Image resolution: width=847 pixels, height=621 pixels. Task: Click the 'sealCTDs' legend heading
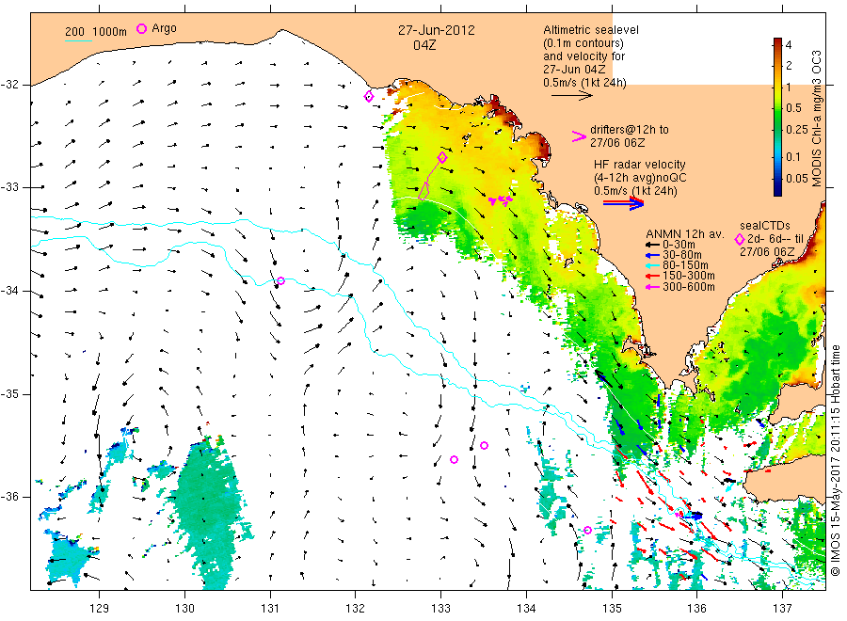765,226
